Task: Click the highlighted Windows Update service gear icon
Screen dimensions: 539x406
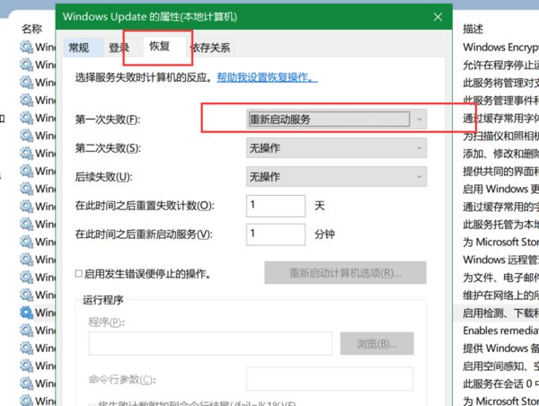Action: click(27, 313)
